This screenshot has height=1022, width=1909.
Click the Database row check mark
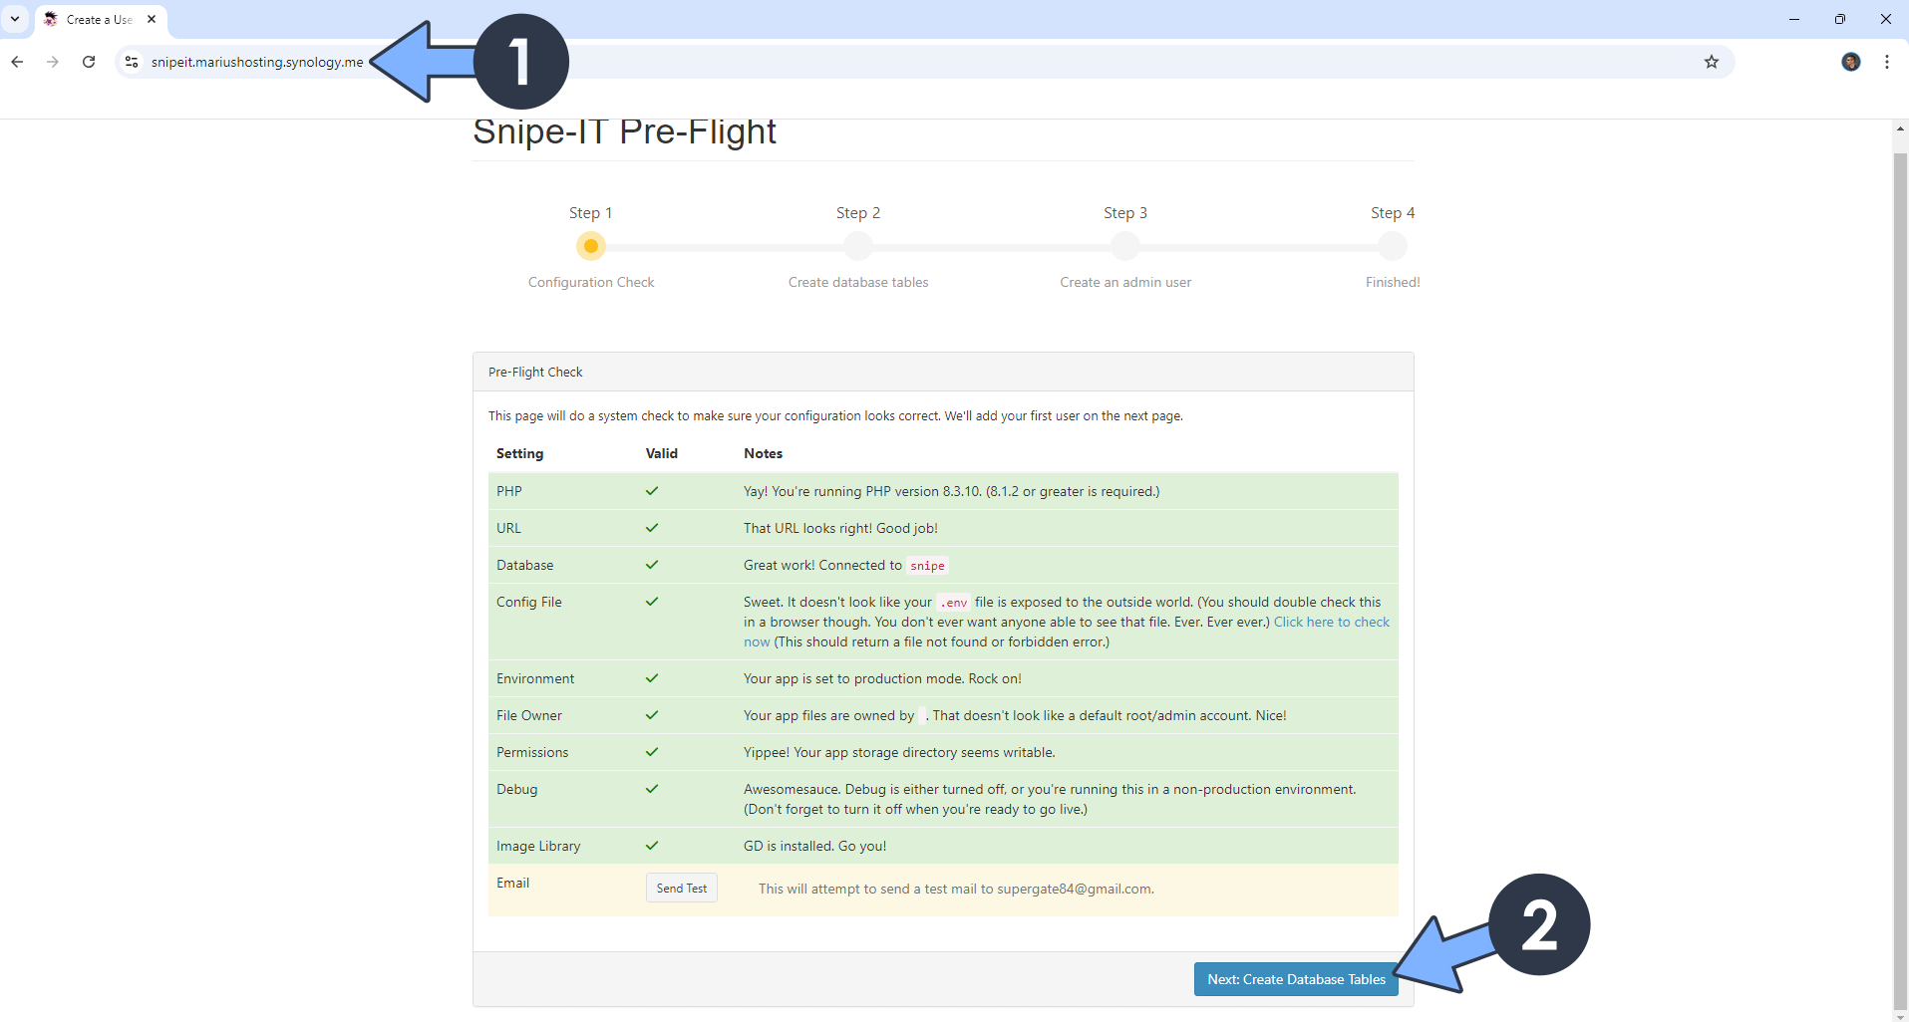652,565
